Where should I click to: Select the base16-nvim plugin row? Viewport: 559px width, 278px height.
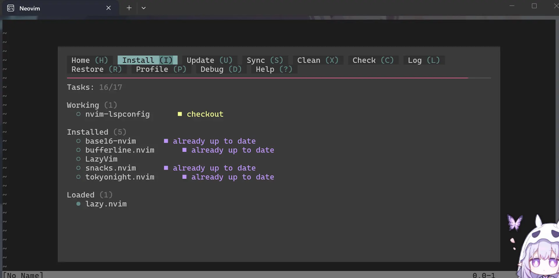[111, 141]
